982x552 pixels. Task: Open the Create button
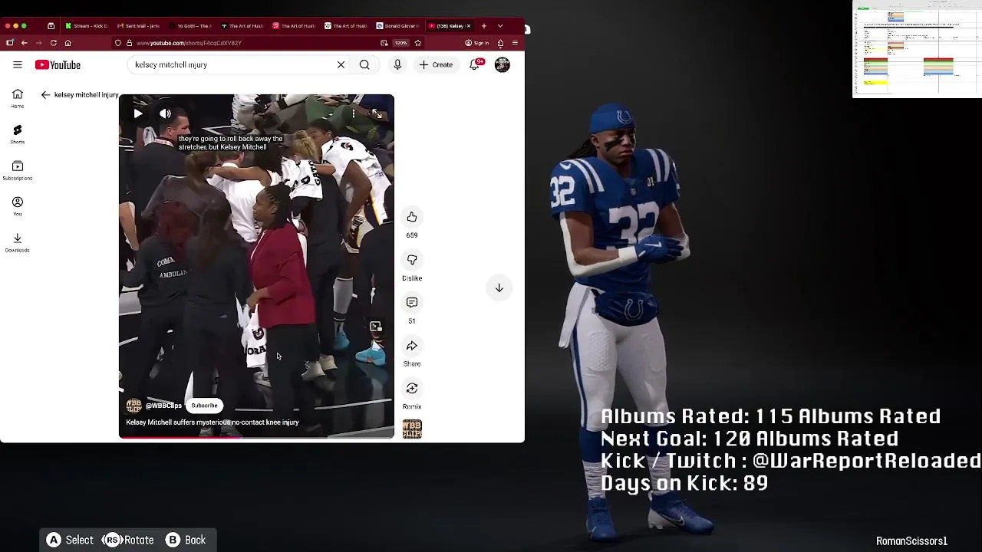[x=436, y=65]
